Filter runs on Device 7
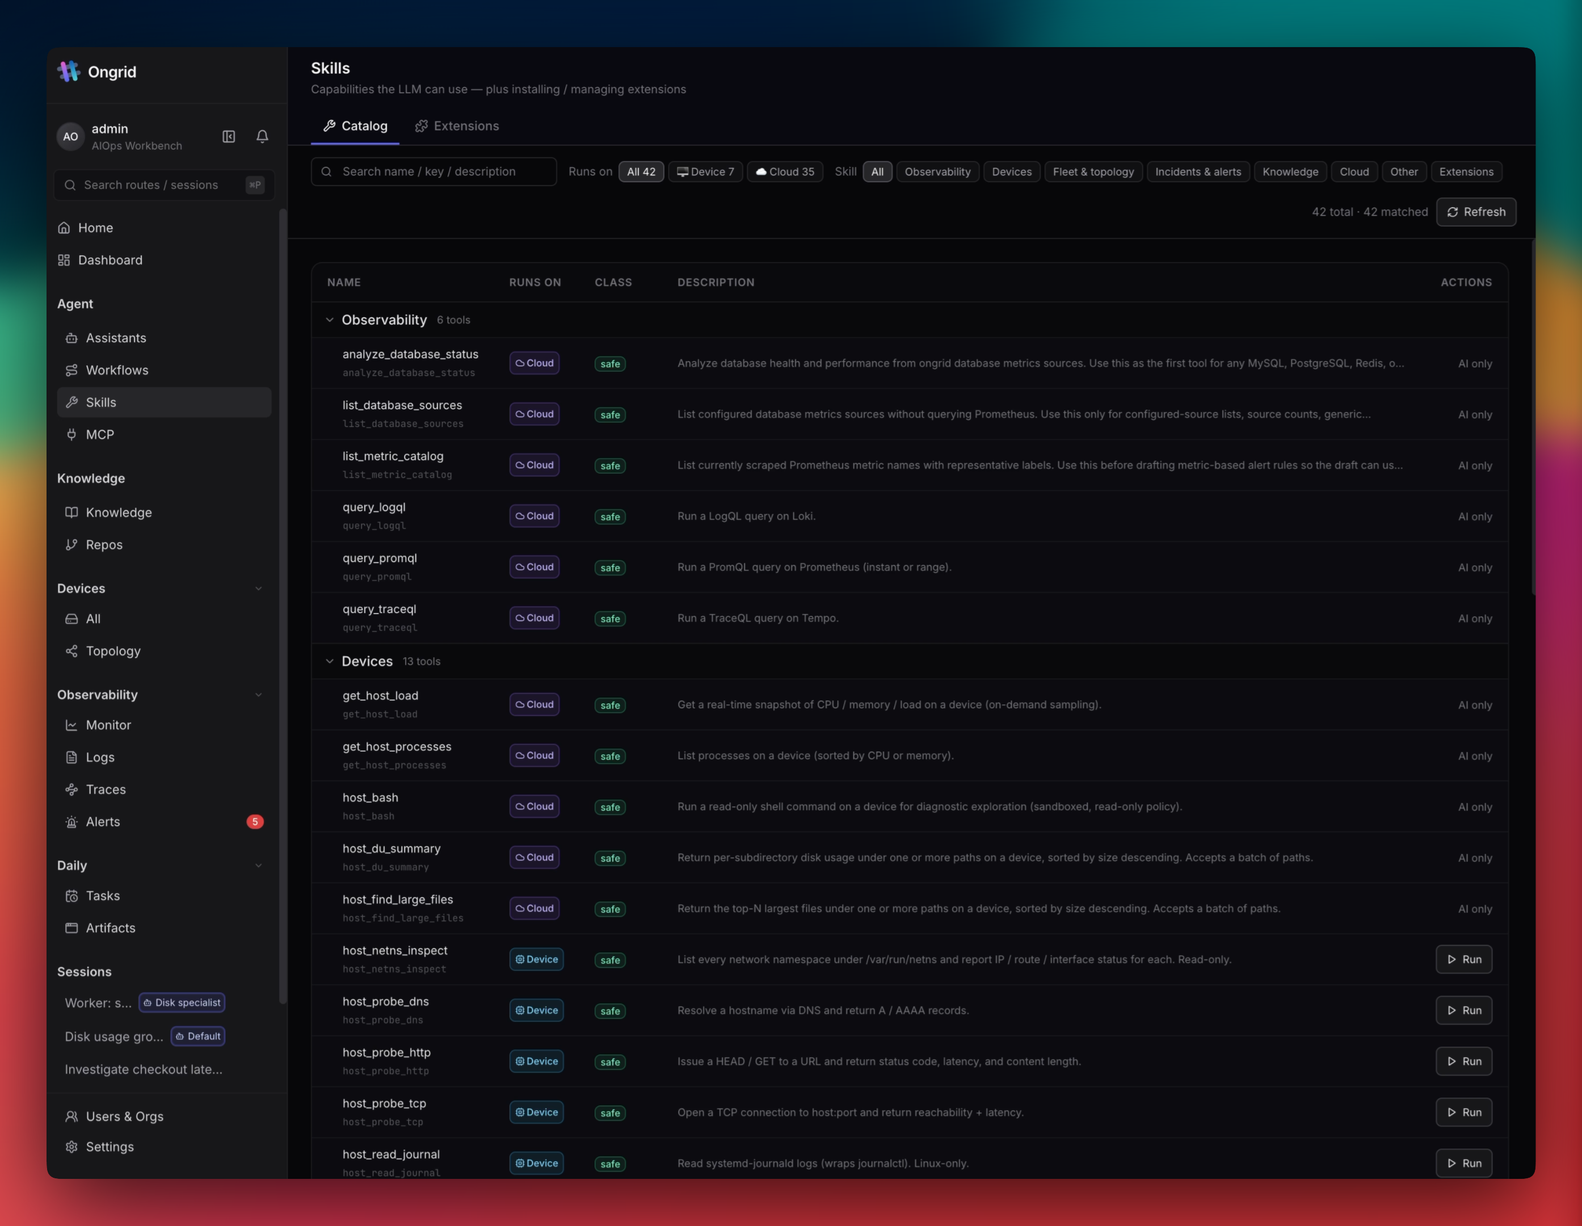 [x=705, y=172]
